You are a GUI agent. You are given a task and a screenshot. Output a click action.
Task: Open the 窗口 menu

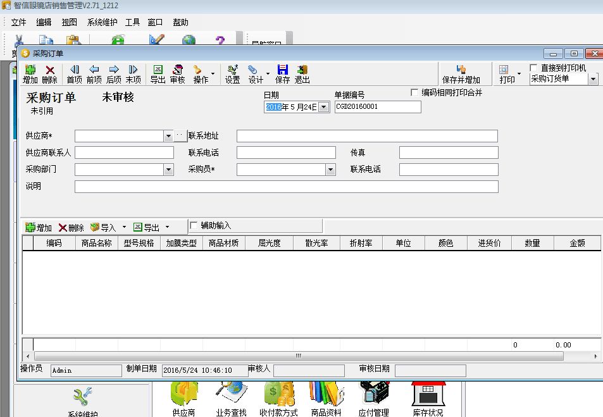(x=155, y=22)
